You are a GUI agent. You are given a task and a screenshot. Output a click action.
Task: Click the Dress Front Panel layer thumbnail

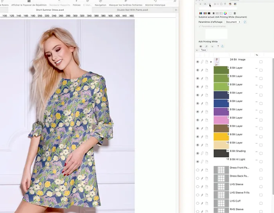point(221,170)
